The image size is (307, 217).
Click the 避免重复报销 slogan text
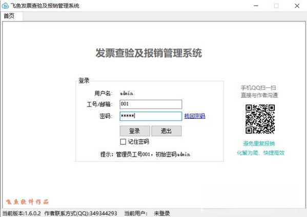coord(259,143)
